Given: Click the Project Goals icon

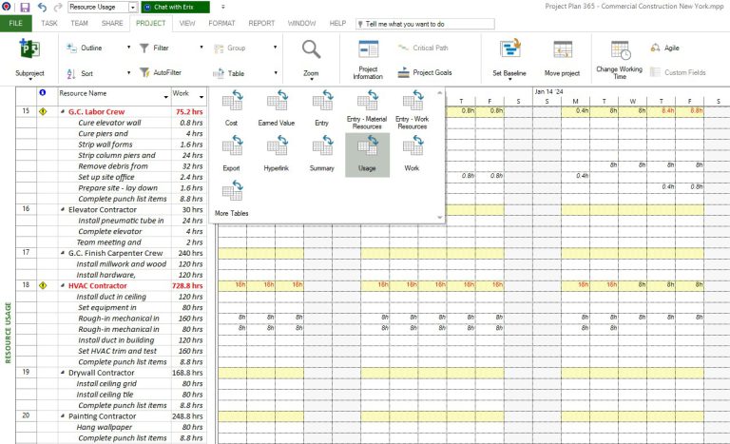Looking at the screenshot, I should 403,72.
